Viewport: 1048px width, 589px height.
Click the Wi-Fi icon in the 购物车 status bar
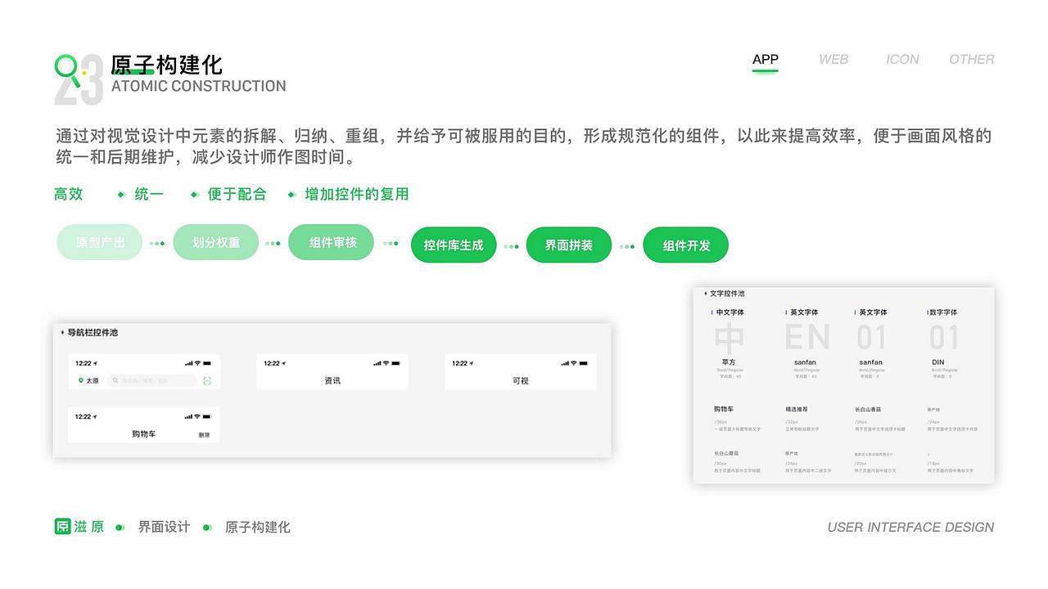pyautogui.click(x=196, y=416)
